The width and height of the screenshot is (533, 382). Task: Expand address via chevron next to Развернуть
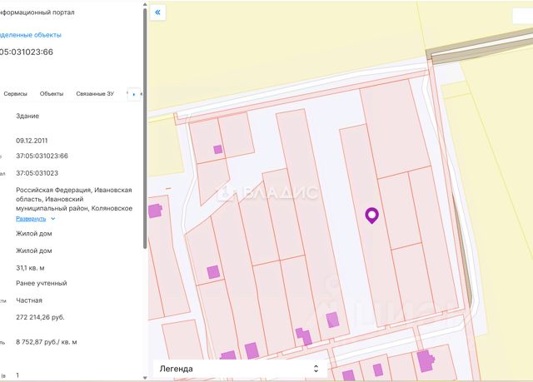coord(53,219)
